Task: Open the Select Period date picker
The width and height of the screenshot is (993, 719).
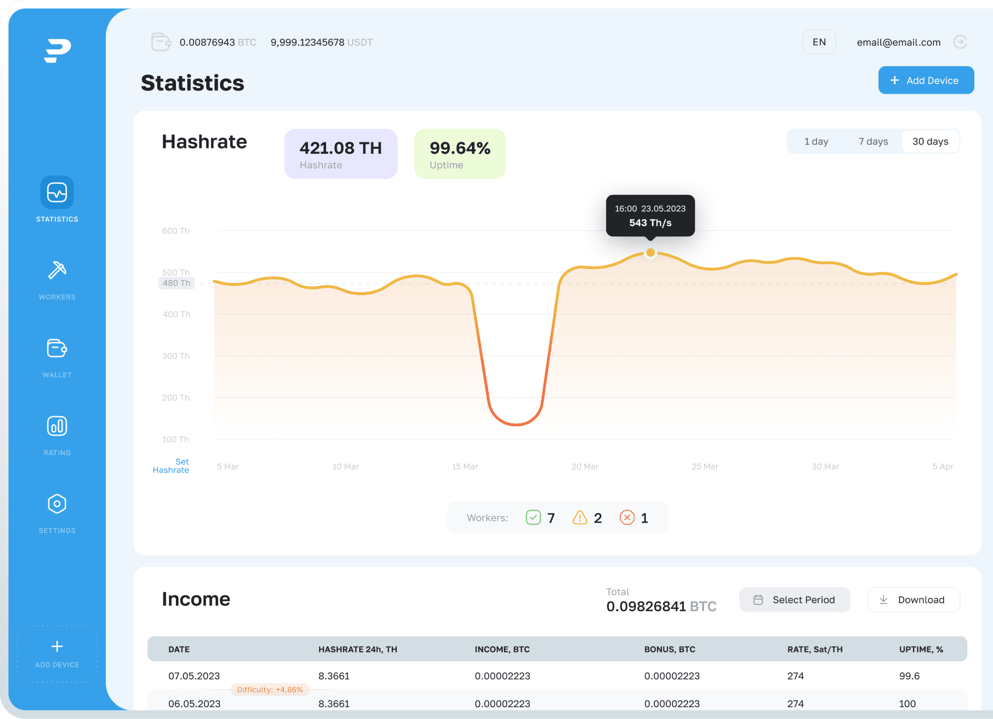Action: [x=794, y=599]
